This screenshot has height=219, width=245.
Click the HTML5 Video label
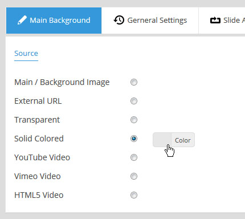pyautogui.click(x=39, y=195)
